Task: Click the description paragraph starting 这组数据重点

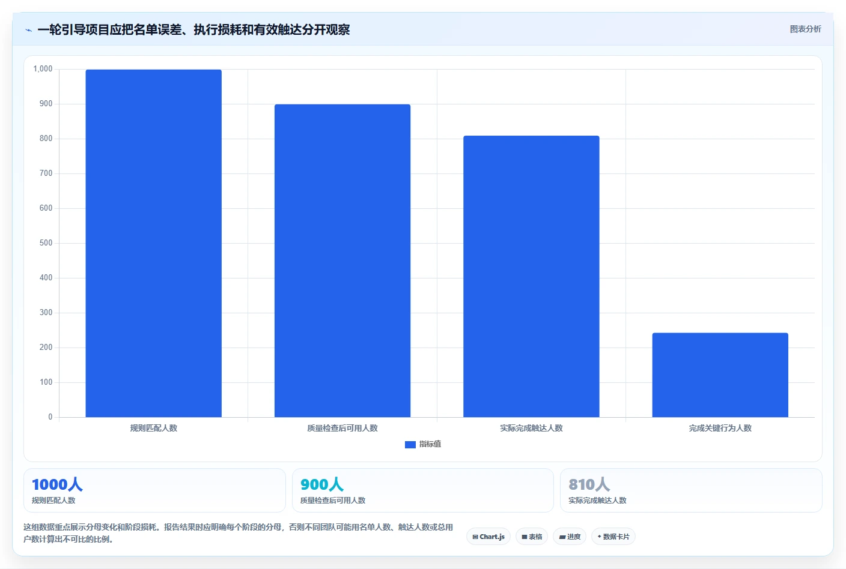Action: 238,533
